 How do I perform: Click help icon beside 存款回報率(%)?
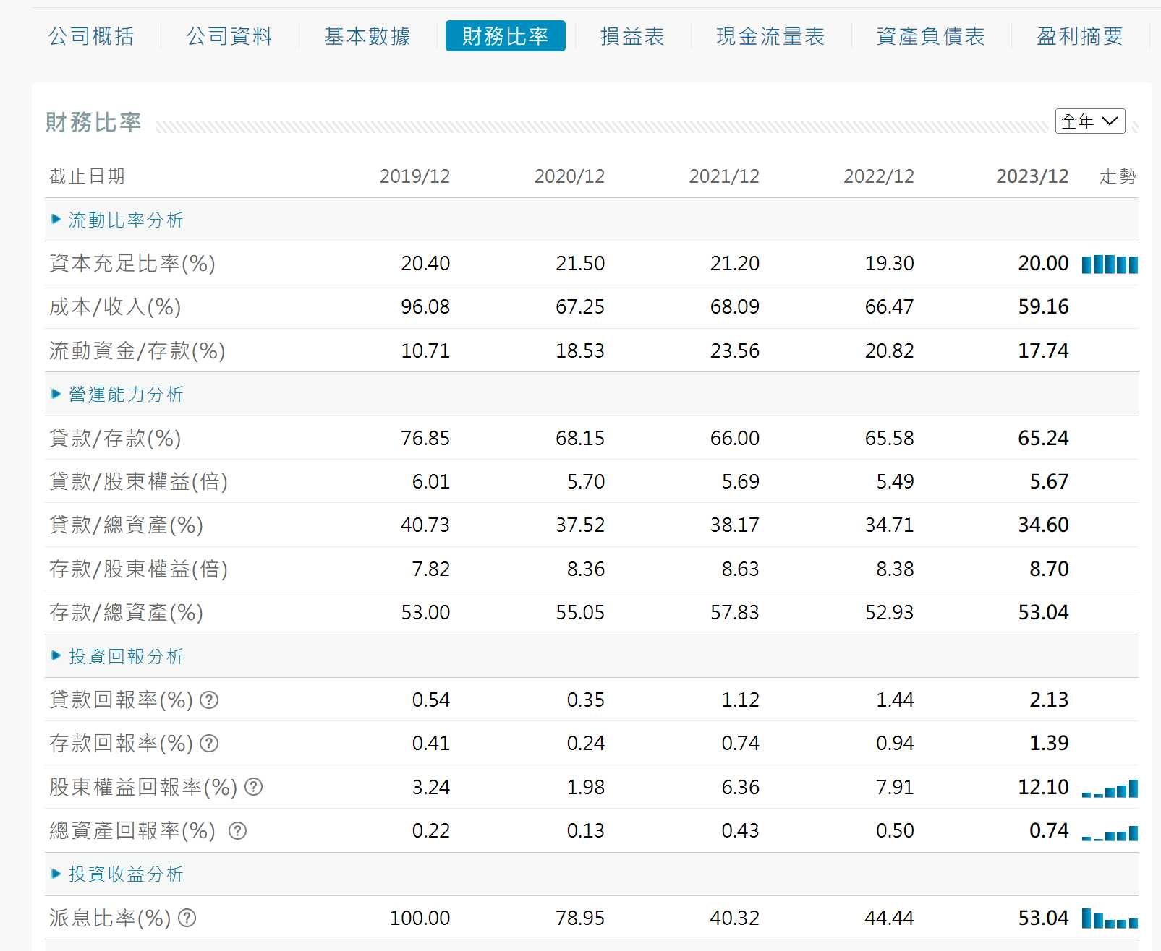point(209,743)
